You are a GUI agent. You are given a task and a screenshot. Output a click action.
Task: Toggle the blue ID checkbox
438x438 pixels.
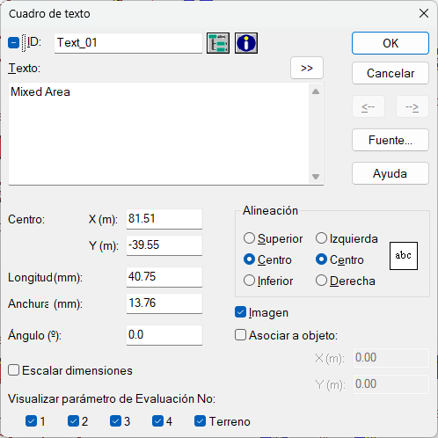pos(13,43)
